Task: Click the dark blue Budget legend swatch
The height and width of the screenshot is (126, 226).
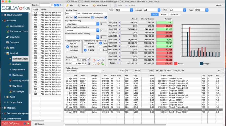Action: (x=201, y=64)
